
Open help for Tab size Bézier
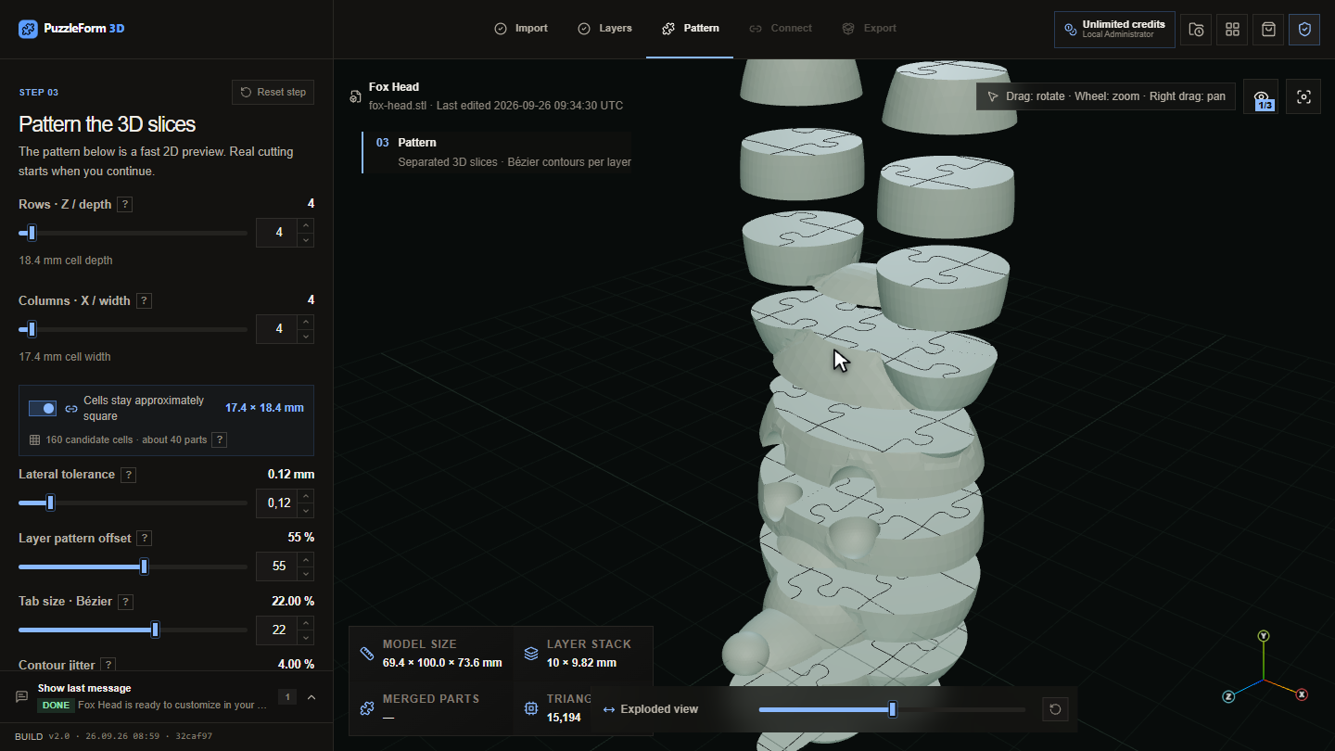(126, 602)
